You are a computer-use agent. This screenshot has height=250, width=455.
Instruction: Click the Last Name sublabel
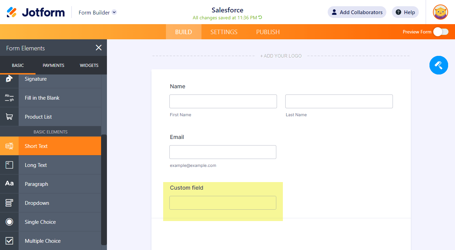(296, 115)
